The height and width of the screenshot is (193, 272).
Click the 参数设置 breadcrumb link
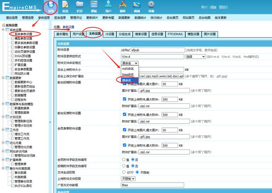(68, 27)
